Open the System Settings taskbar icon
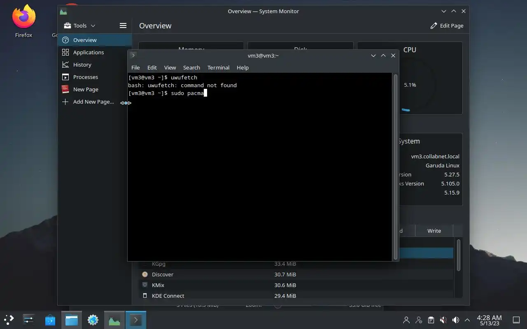The width and height of the screenshot is (527, 329). tap(29, 320)
